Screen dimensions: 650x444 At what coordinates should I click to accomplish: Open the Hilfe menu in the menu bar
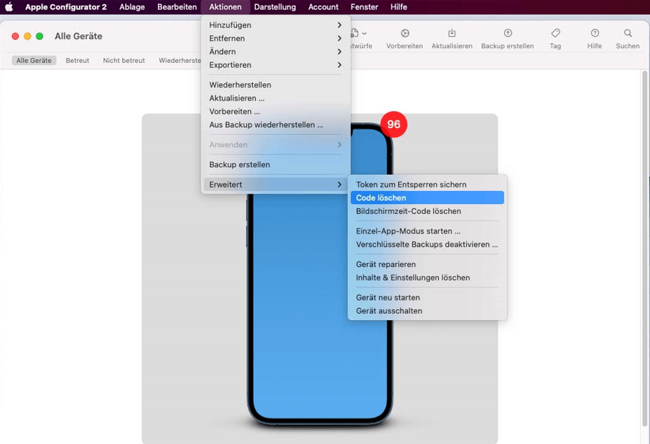coord(399,7)
